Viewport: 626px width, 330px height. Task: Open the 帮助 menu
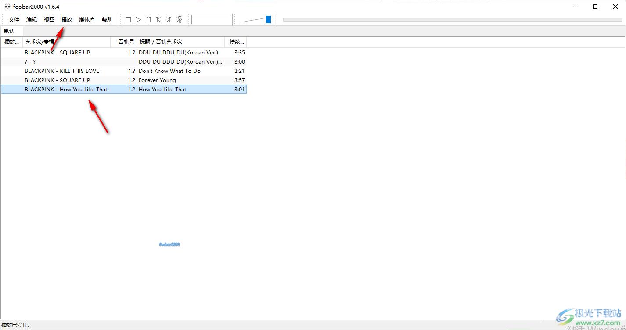point(107,20)
